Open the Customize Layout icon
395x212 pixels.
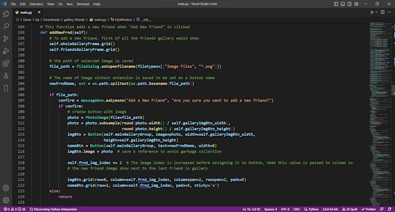(x=356, y=4)
